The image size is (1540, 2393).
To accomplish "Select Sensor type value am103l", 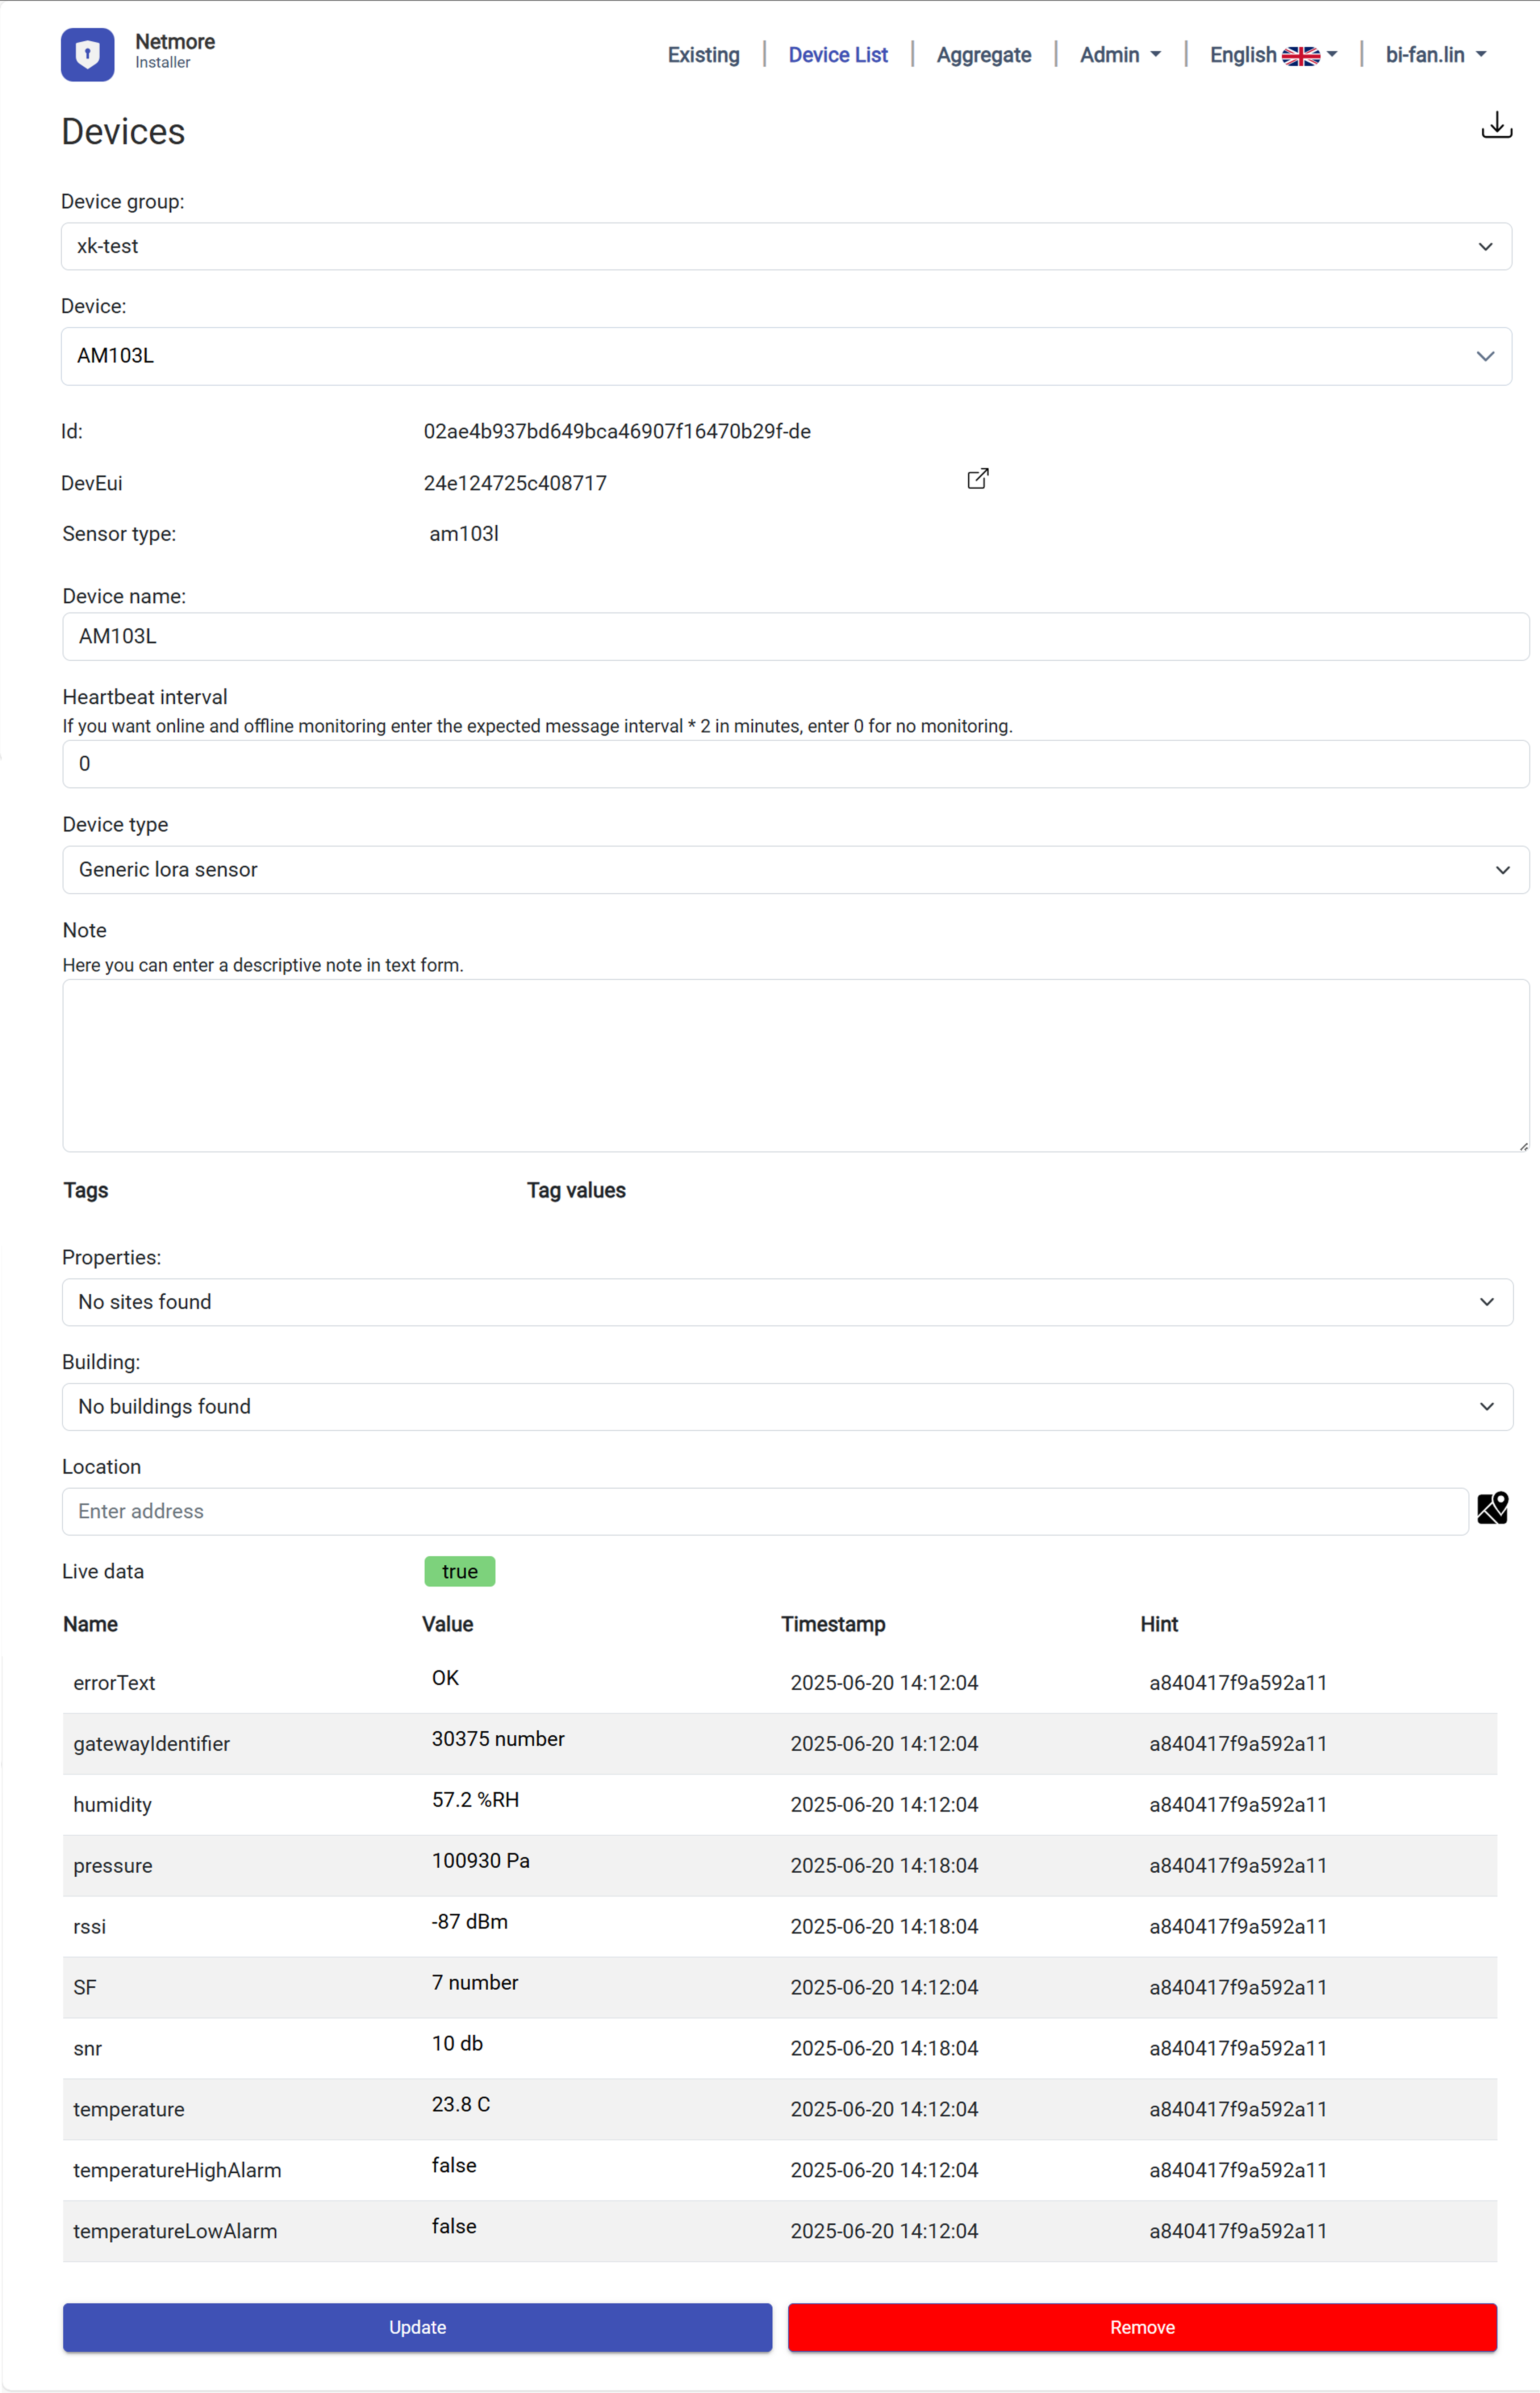I will [464, 534].
